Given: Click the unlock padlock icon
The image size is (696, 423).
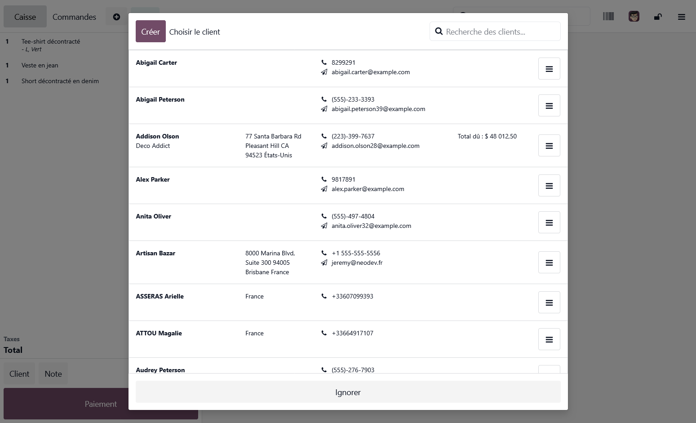Looking at the screenshot, I should point(658,17).
